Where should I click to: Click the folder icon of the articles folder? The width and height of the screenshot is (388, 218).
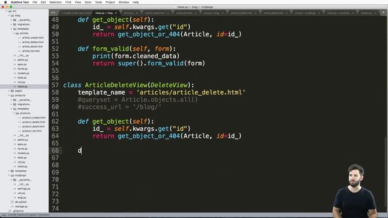[17, 33]
